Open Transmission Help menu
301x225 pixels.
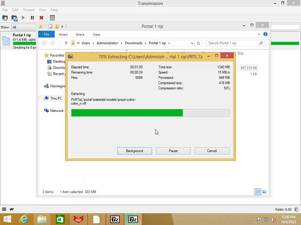coord(54,10)
